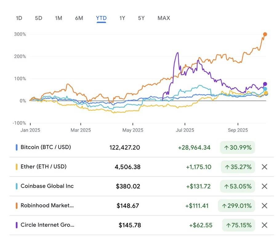Screen dimensions: 277x240
Task: Remove Robinhood Markets from the comparison
Action: (x=264, y=206)
